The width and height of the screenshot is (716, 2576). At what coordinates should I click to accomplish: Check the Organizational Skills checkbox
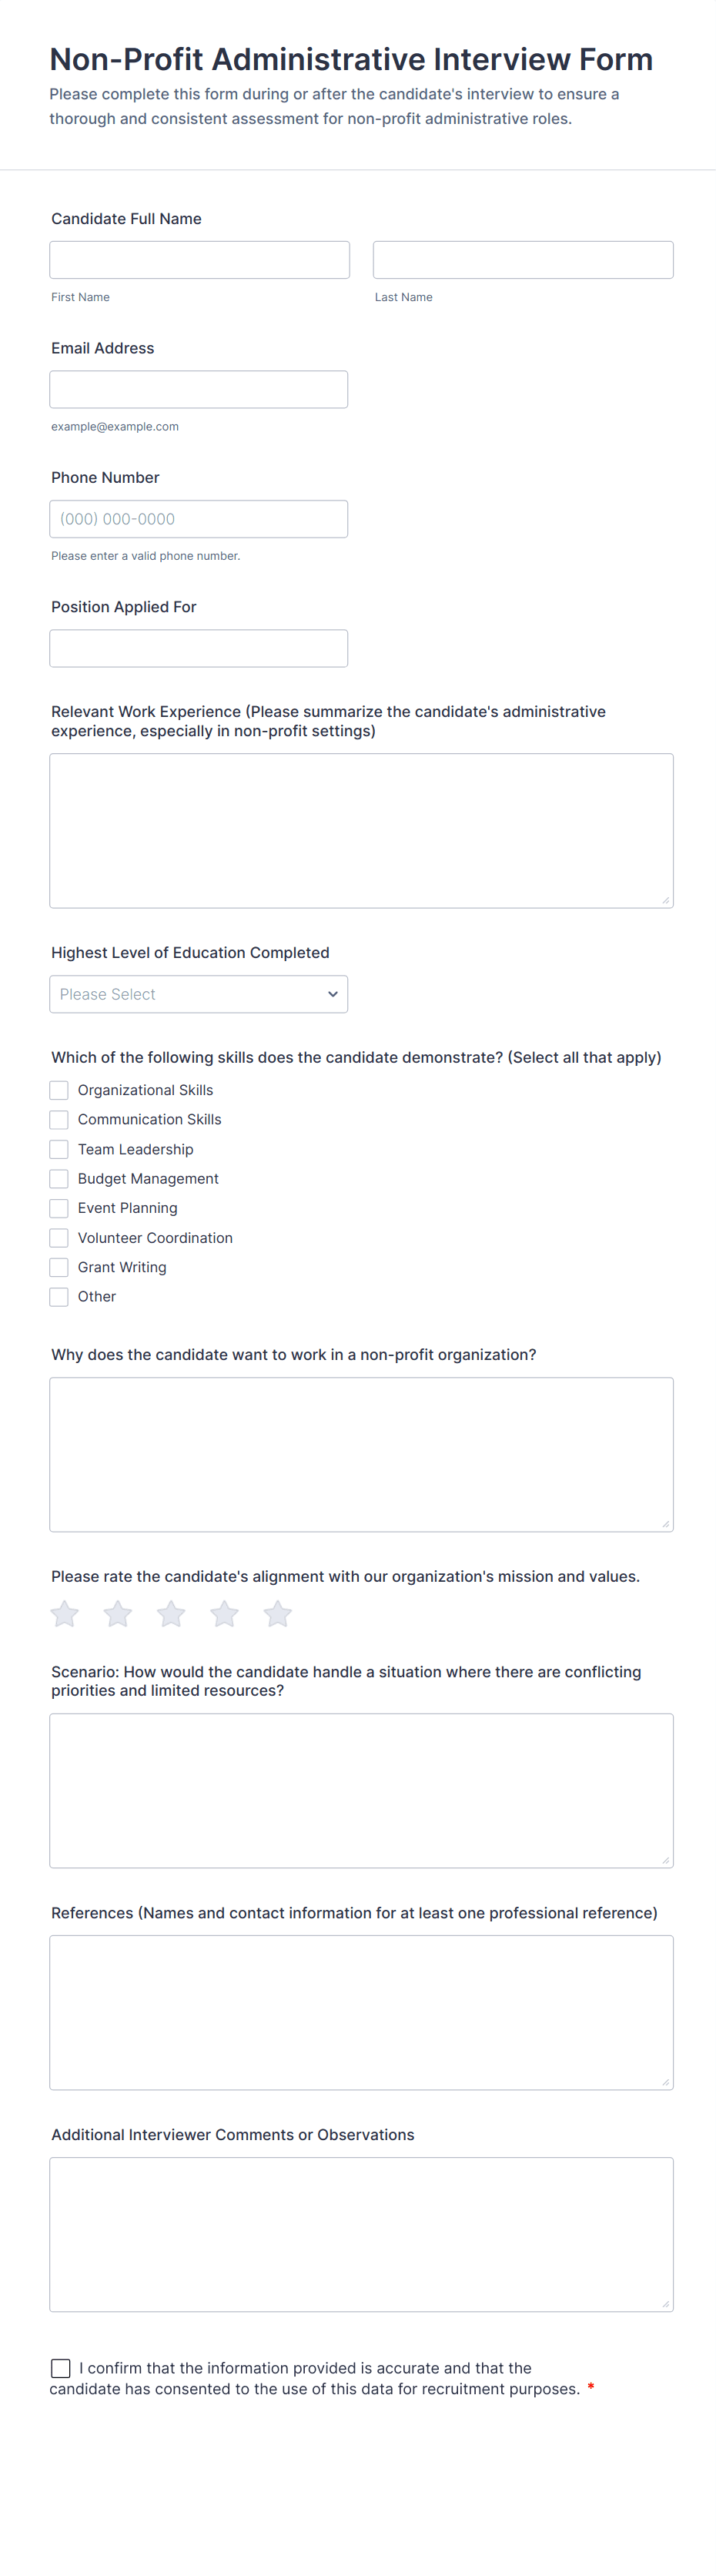(x=60, y=1090)
